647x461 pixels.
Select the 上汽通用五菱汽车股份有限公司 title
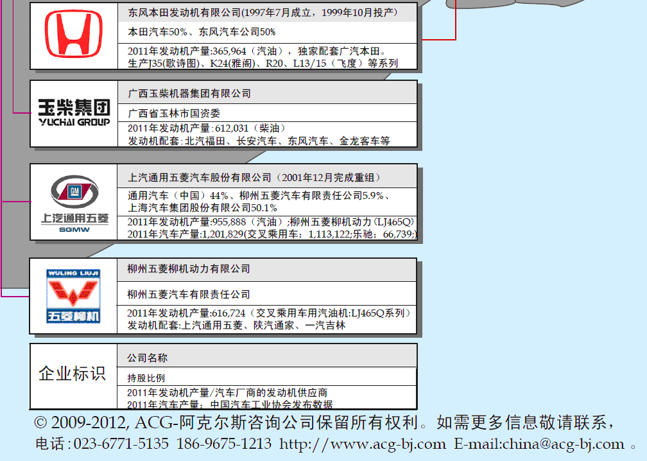pyautogui.click(x=254, y=177)
